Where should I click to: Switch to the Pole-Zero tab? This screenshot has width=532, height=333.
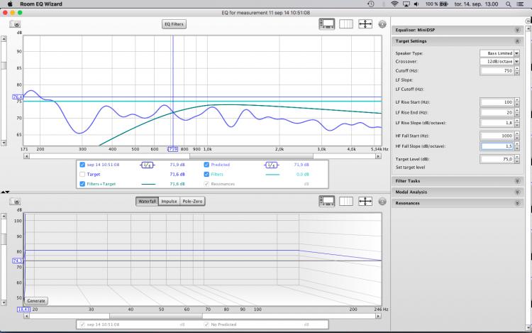(x=192, y=202)
